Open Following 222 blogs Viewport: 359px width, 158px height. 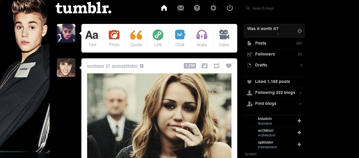point(274,93)
